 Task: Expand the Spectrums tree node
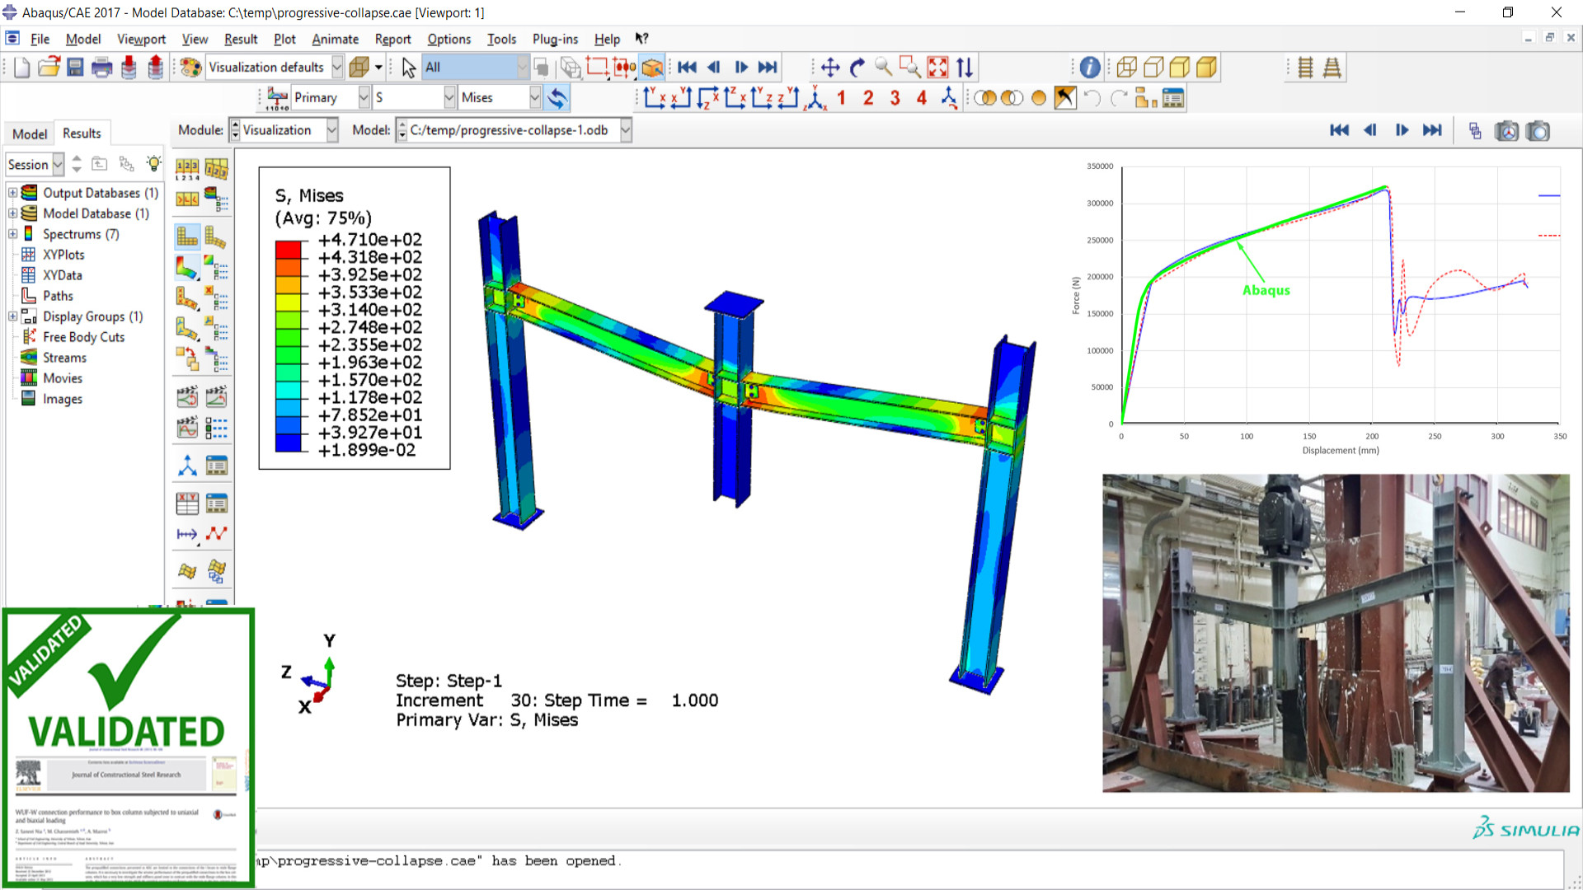(x=13, y=234)
